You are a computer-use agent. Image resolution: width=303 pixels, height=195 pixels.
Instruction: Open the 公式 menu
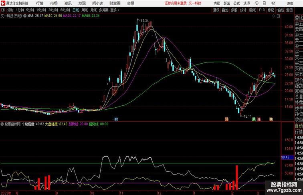click(236, 3)
